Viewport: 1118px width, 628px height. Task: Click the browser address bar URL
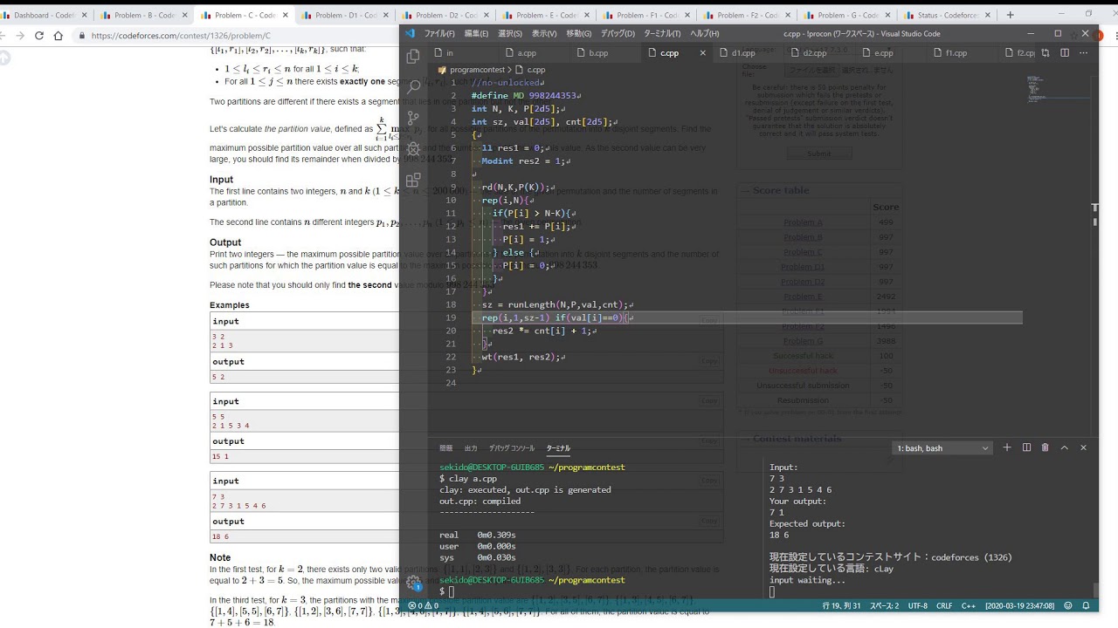point(181,36)
